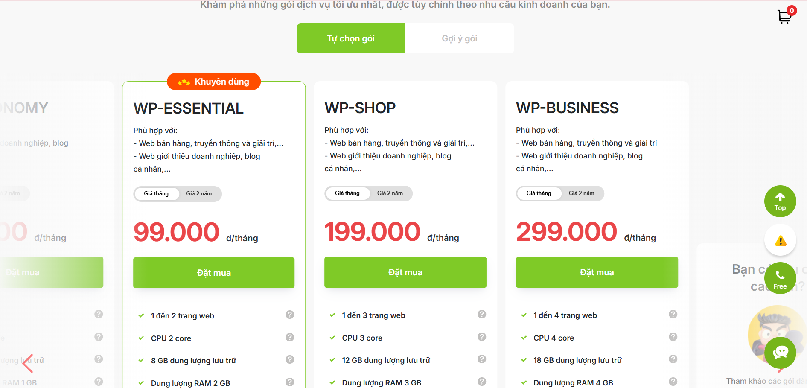Switch WP-SHOP pricing to Giá 2 năm
Screen dimensions: 807x388
point(390,193)
